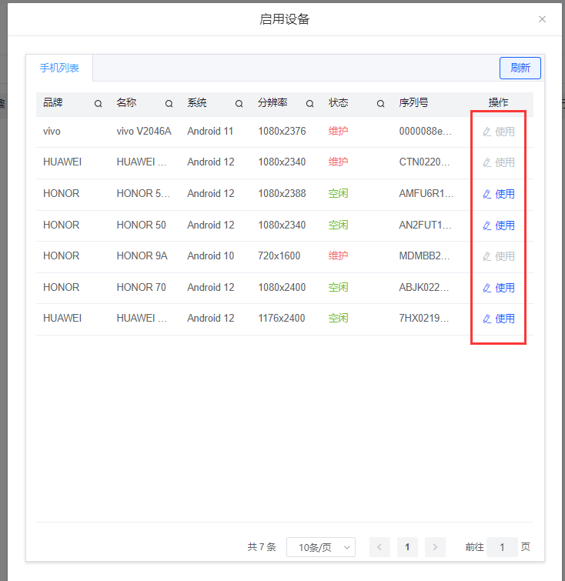Click 使用 link for AMFU6R1 serial device
This screenshot has height=581, width=565.
point(505,194)
